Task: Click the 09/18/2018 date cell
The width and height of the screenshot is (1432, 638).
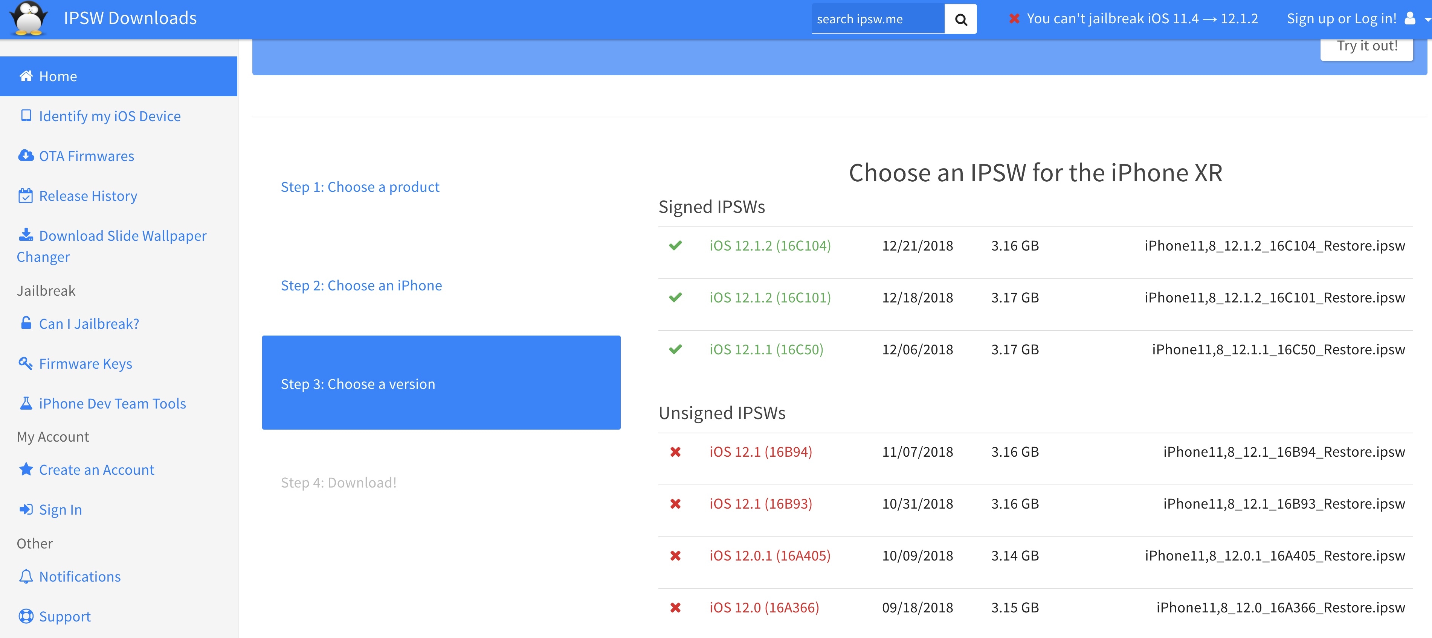Action: tap(917, 608)
